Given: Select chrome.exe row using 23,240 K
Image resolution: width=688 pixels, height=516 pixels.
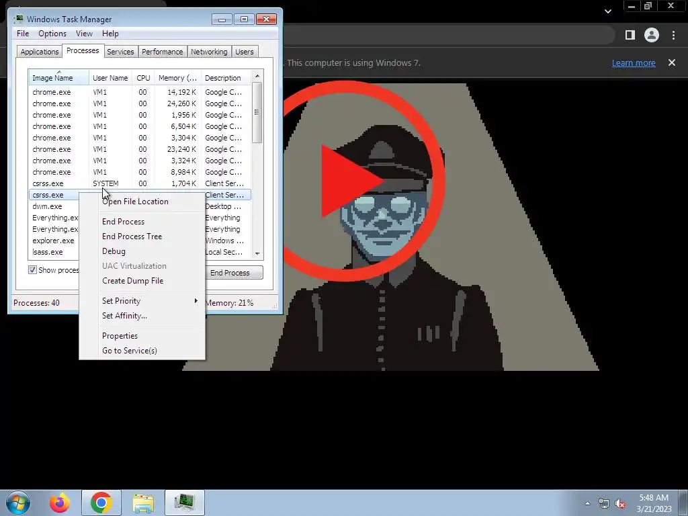Looking at the screenshot, I should coord(140,149).
